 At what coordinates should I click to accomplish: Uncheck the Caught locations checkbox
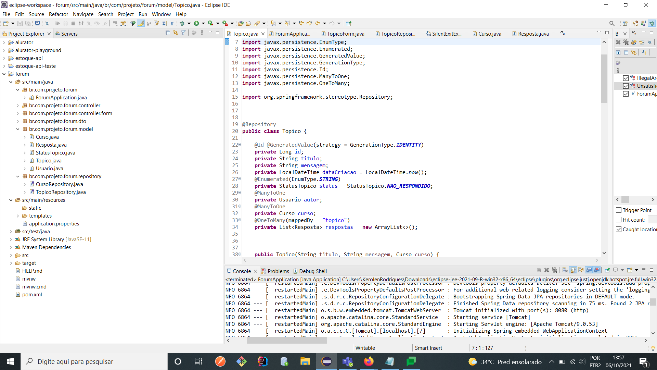619,229
